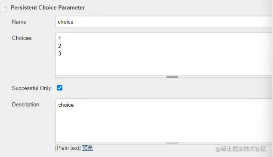
Task: Toggle the Successful Only checkbox
Action: [x=60, y=88]
